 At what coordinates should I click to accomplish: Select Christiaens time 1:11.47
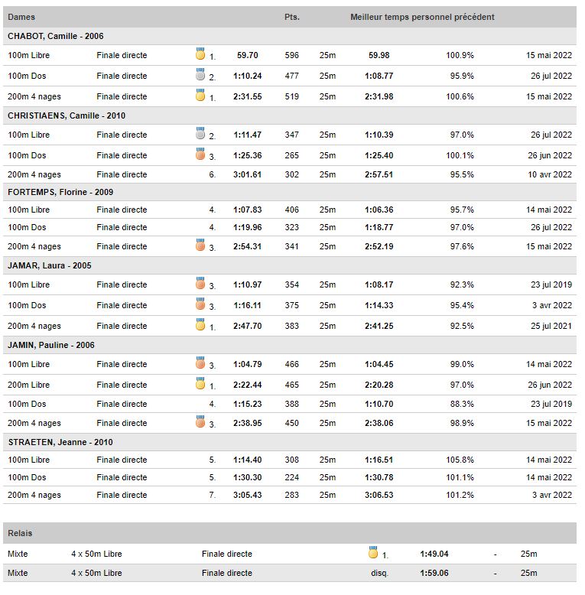click(x=247, y=135)
